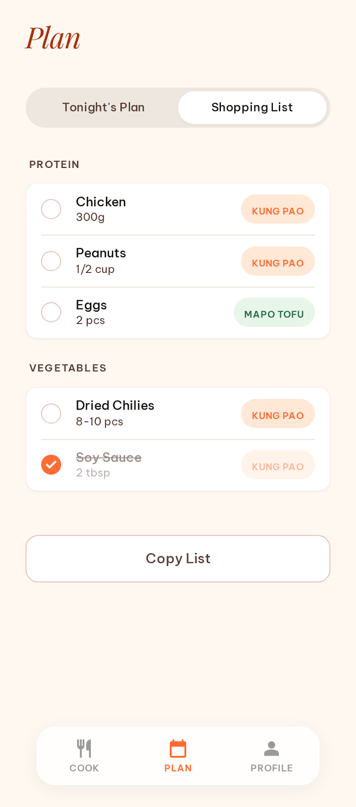The height and width of the screenshot is (807, 356).
Task: Open the Plan calendar icon
Action: click(177, 747)
